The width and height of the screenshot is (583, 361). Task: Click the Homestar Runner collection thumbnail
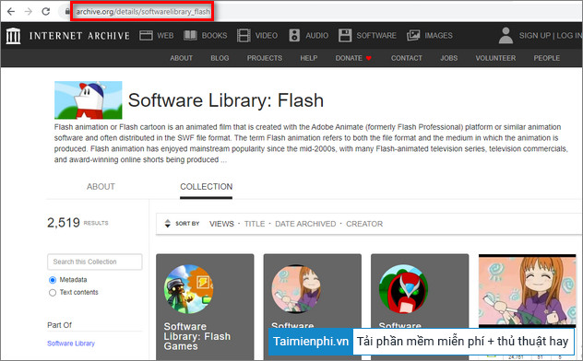(x=89, y=100)
